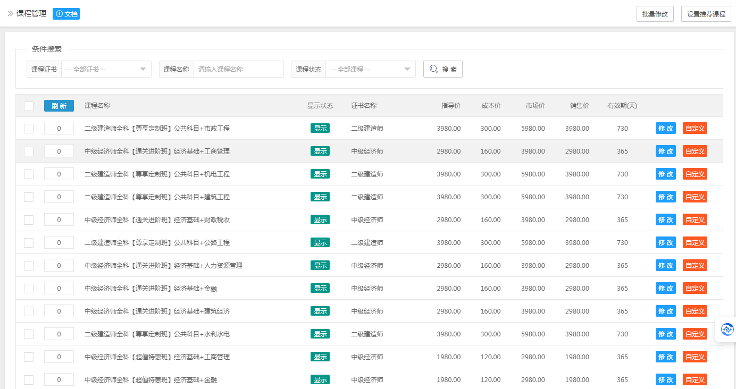736x389 pixels.
Task: Click the double-chevron breadcrumb icon beside 课程管理
Action: coord(10,14)
